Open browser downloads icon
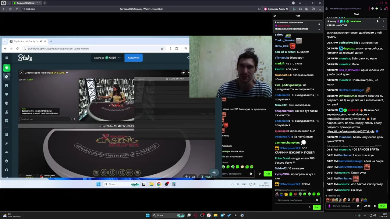The height and width of the screenshot is (219, 390). pyautogui.click(x=320, y=9)
